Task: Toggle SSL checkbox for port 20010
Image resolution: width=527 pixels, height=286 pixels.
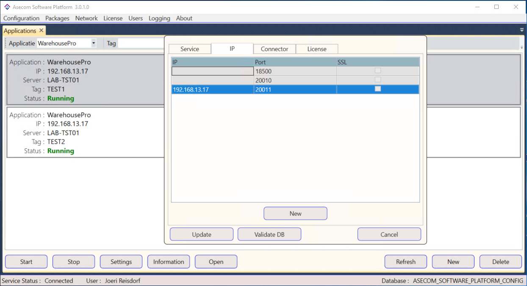Action: (377, 80)
